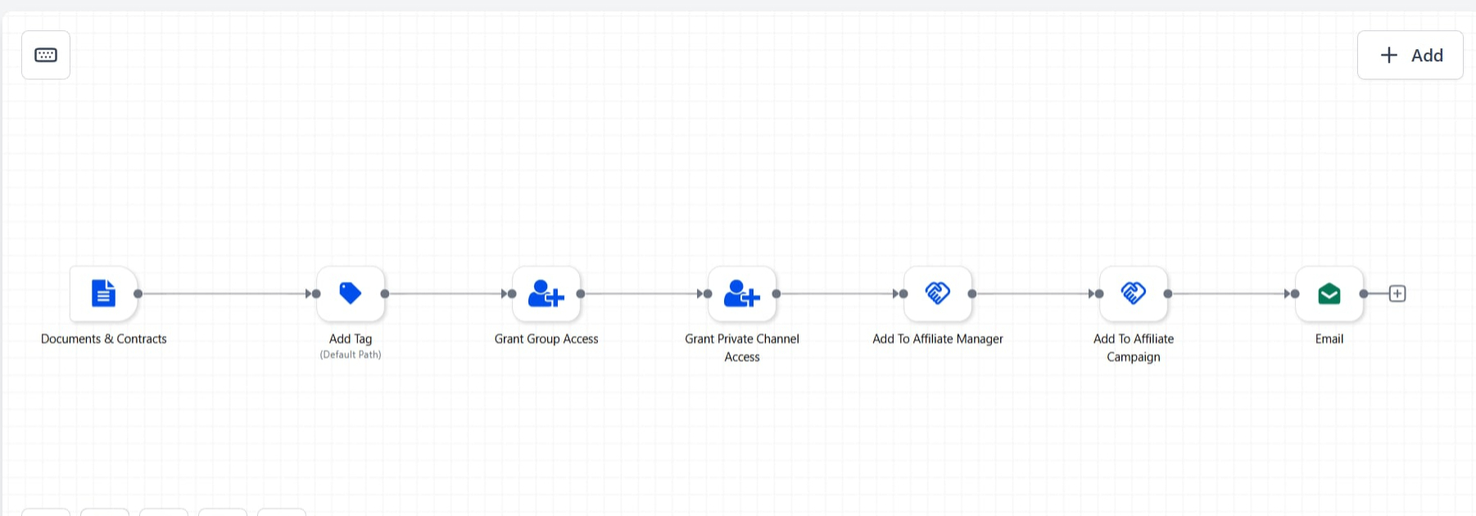The image size is (1476, 516).
Task: Click the Documents & Contracts label
Action: click(x=104, y=339)
